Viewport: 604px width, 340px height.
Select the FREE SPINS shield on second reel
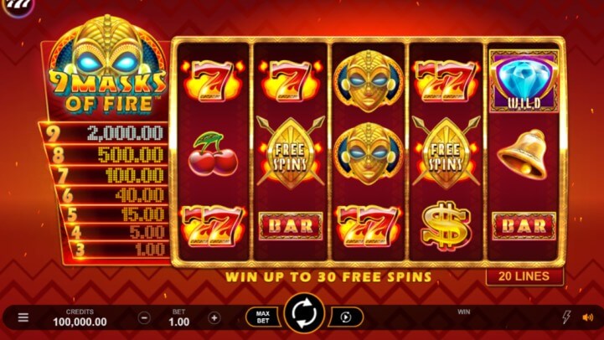291,154
